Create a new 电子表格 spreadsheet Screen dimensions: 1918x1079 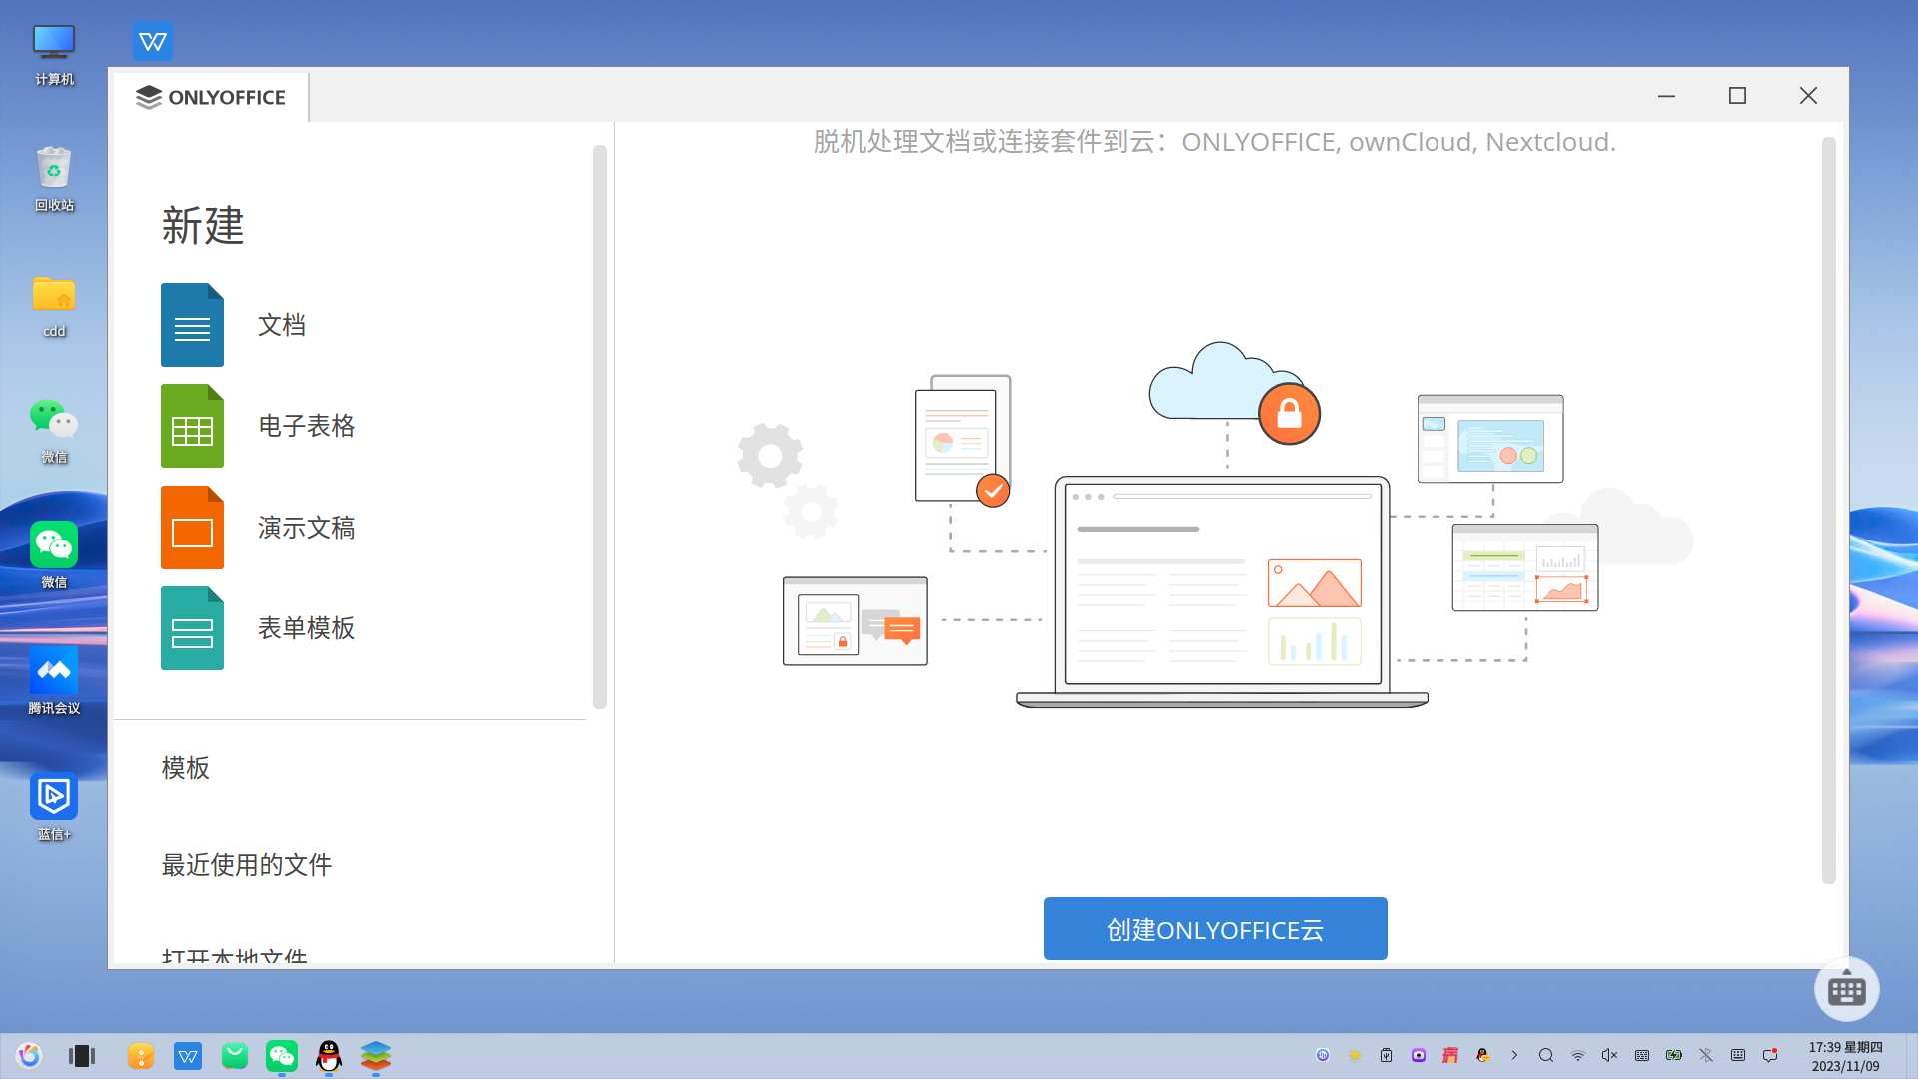[257, 426]
